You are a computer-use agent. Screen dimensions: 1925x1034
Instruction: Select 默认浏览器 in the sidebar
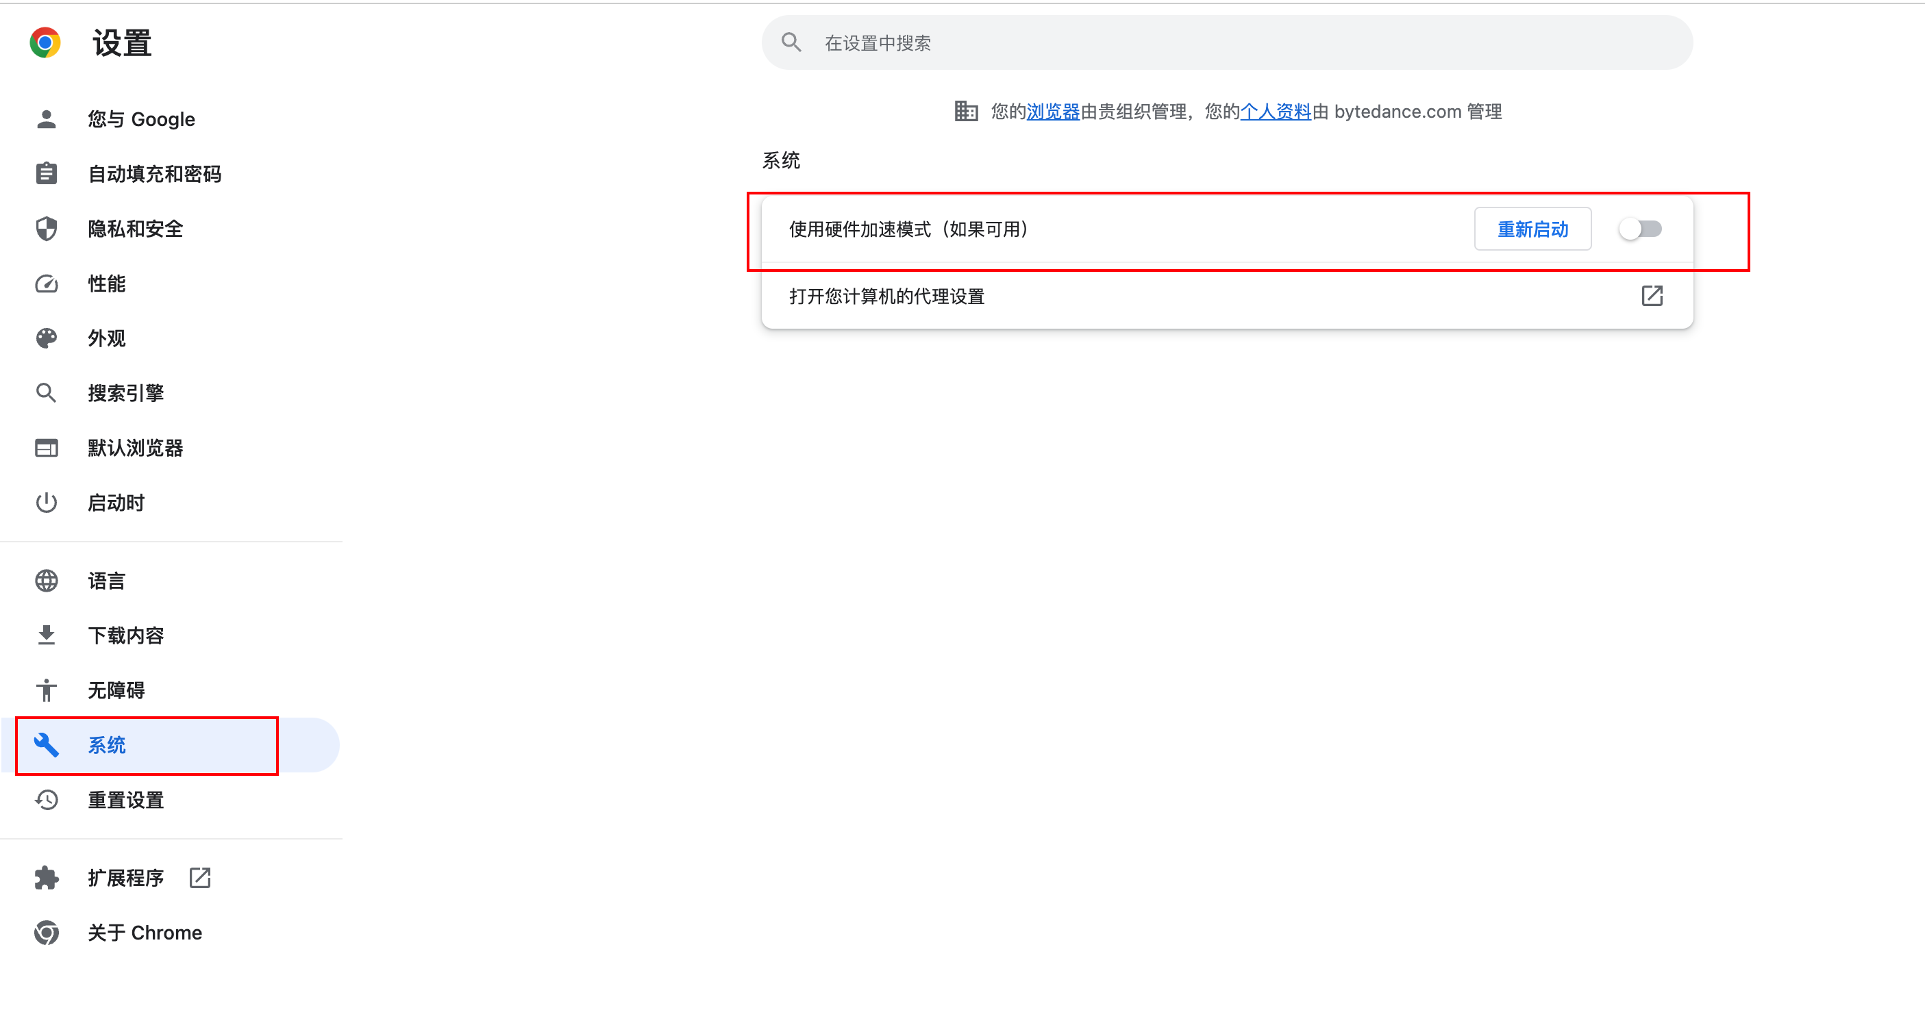(x=135, y=449)
